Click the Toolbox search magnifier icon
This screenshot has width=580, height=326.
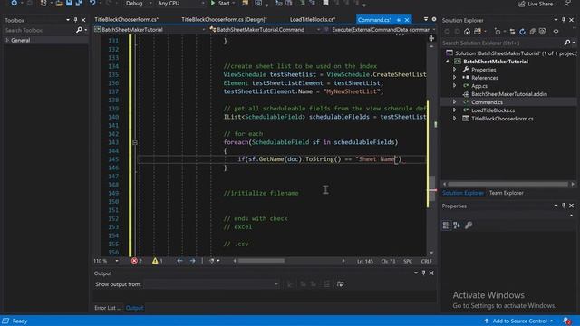pos(79,30)
